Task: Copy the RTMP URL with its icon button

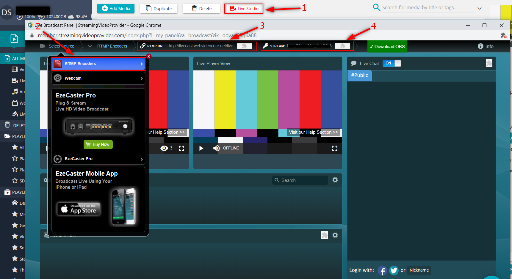Action: (x=245, y=46)
